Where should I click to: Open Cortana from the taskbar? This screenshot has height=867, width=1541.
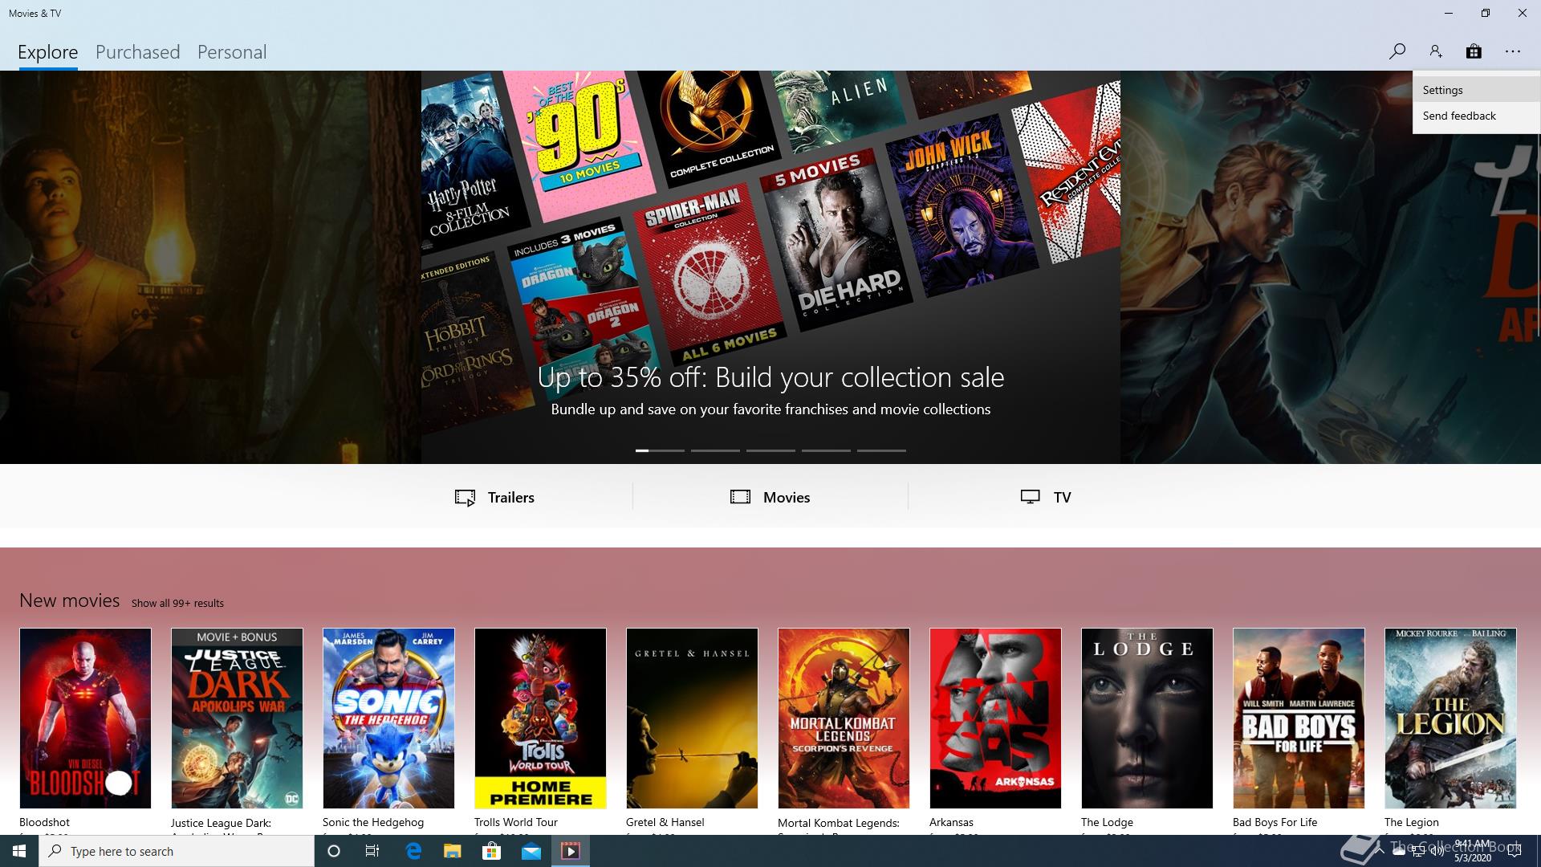(x=334, y=851)
